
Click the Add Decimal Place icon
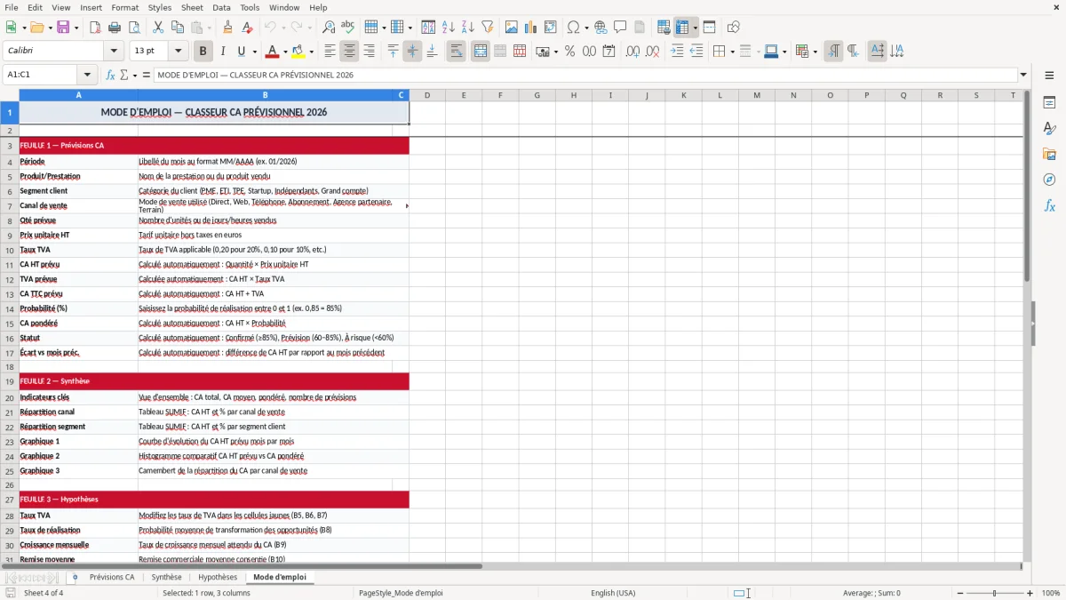click(x=632, y=52)
